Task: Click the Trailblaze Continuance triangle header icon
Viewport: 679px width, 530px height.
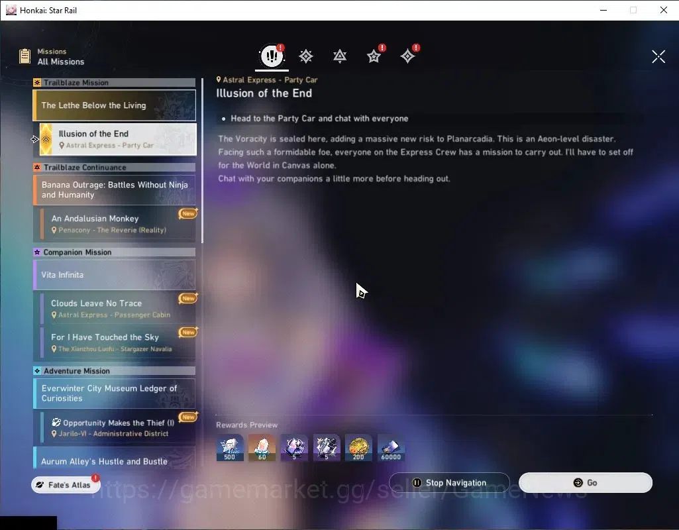Action: tap(37, 167)
